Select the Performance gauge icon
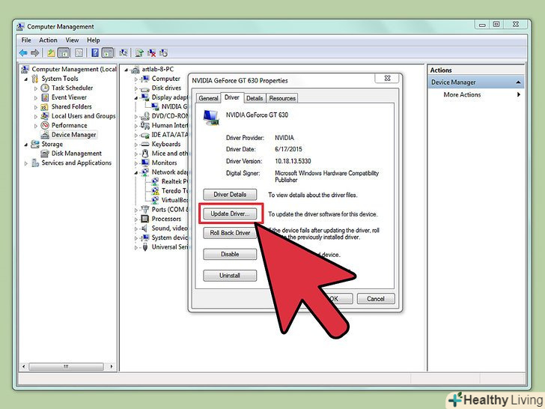 click(45, 125)
